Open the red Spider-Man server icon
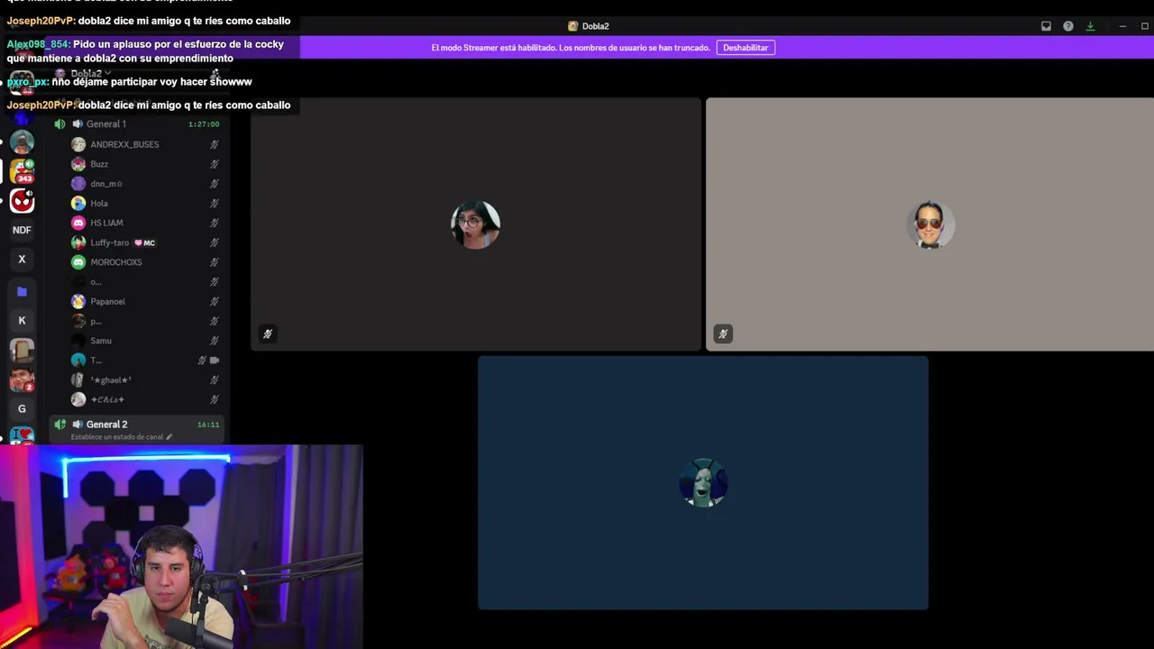Image resolution: width=1154 pixels, height=649 pixels. point(22,201)
